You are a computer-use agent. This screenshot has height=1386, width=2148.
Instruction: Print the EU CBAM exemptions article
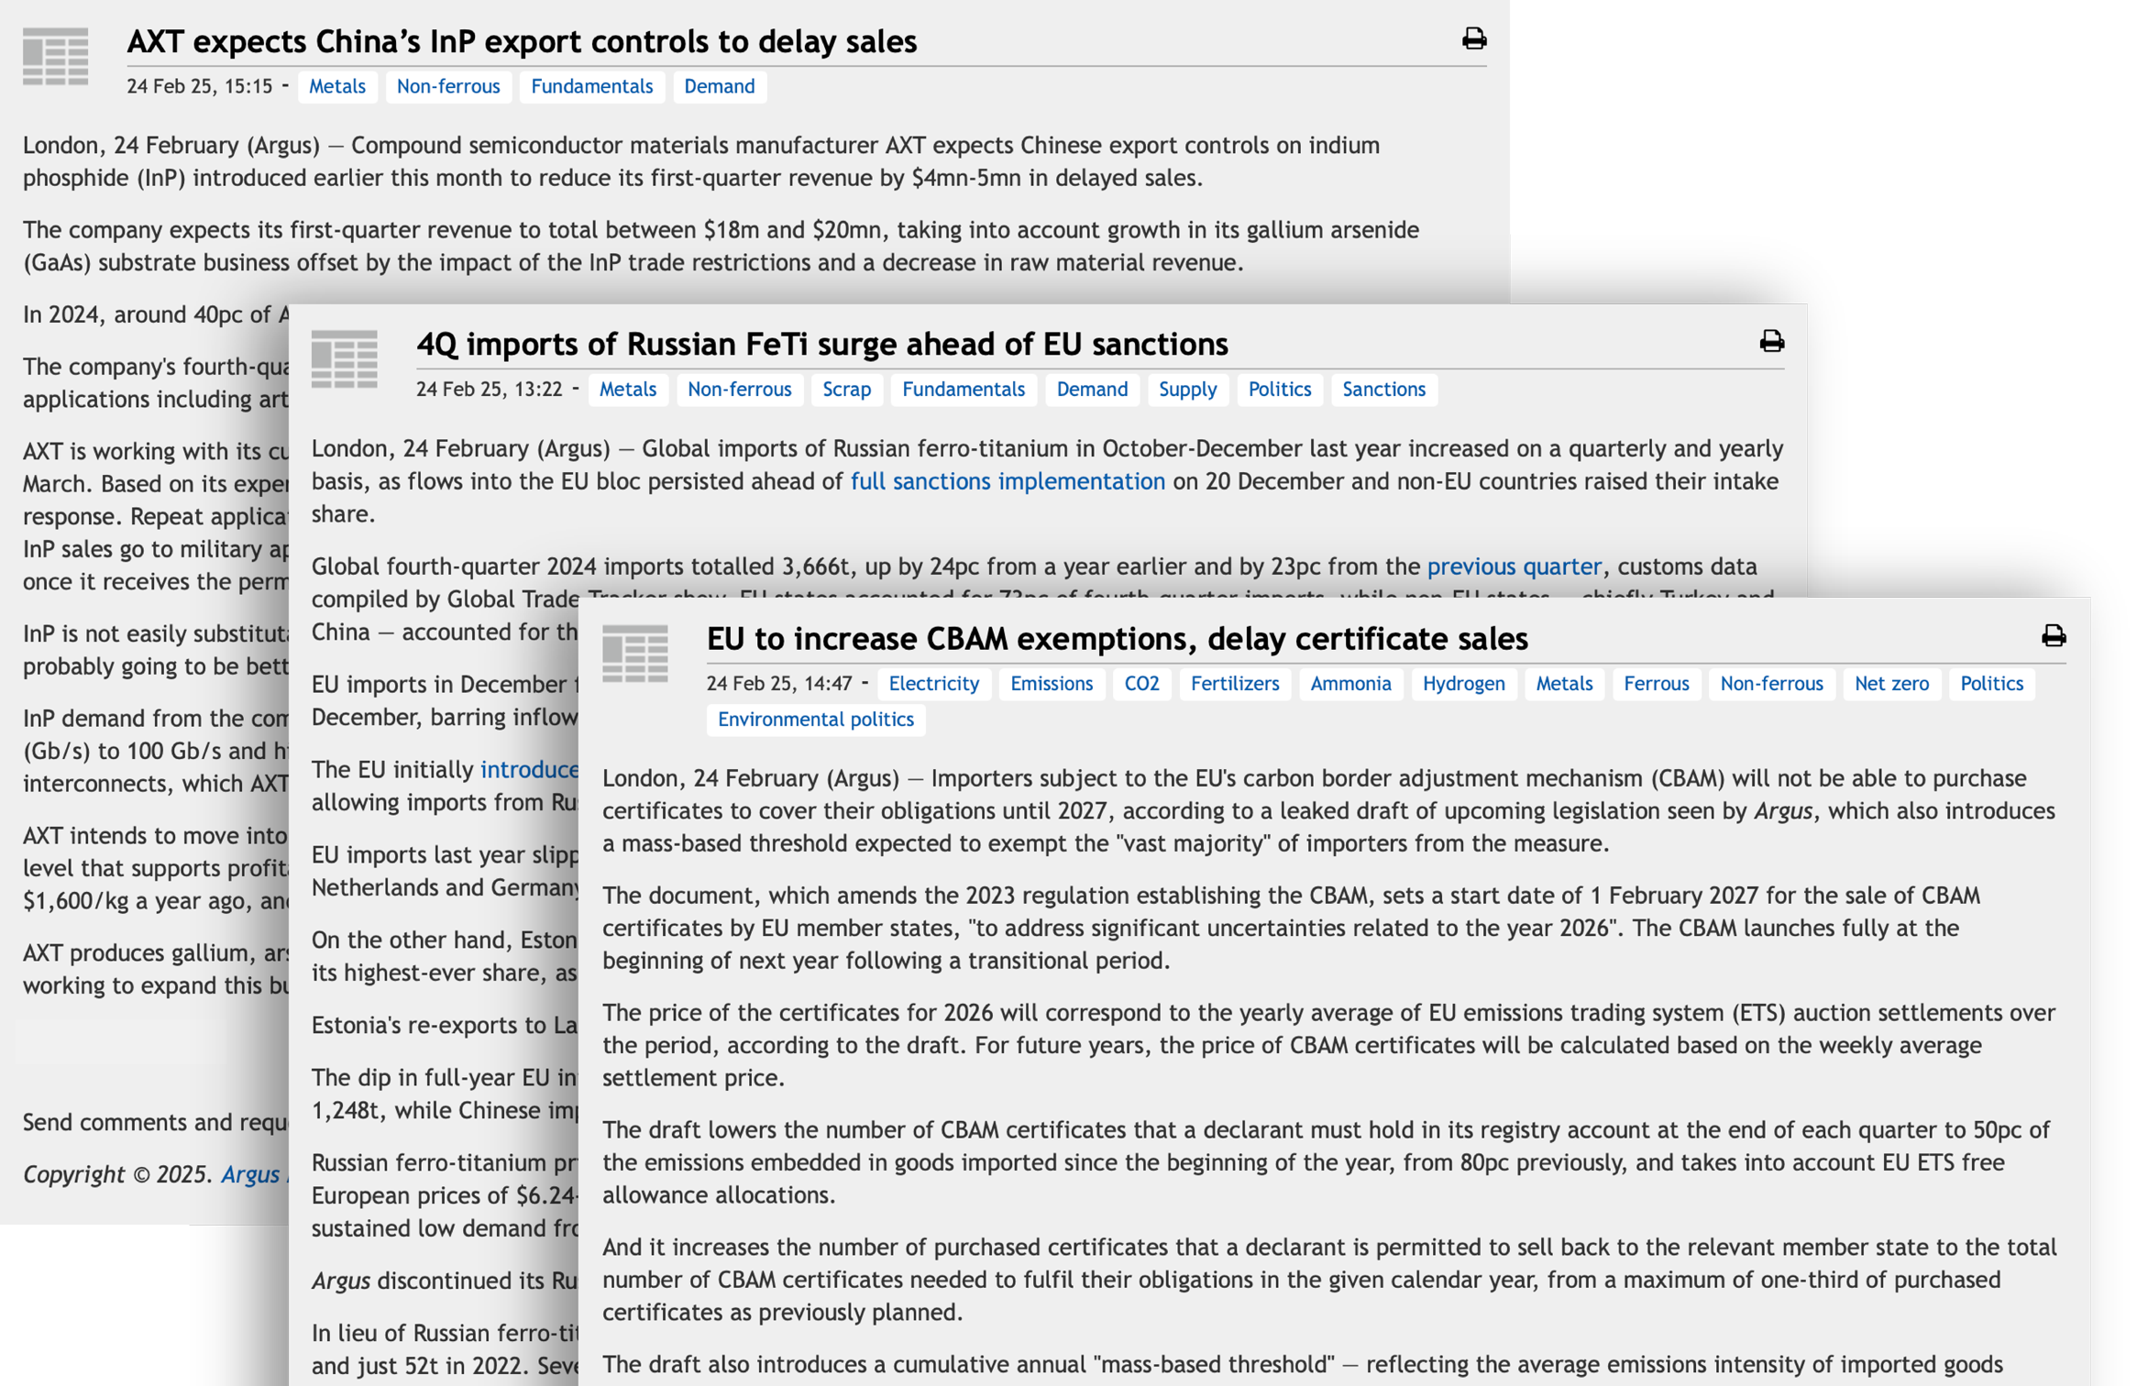[x=2054, y=635]
